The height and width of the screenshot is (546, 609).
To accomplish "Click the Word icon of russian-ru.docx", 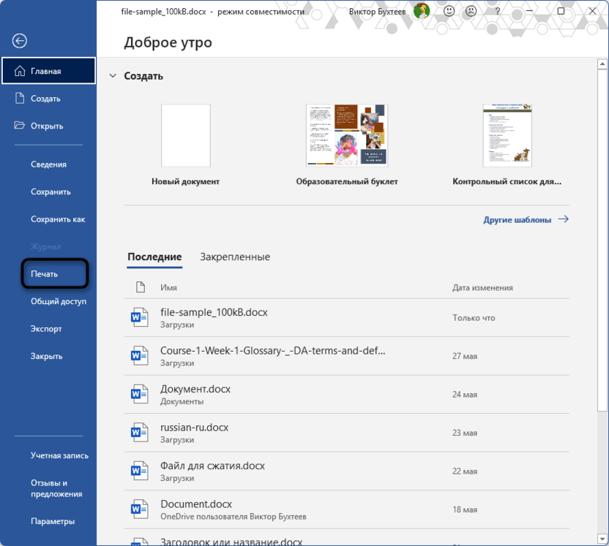I will [x=139, y=433].
